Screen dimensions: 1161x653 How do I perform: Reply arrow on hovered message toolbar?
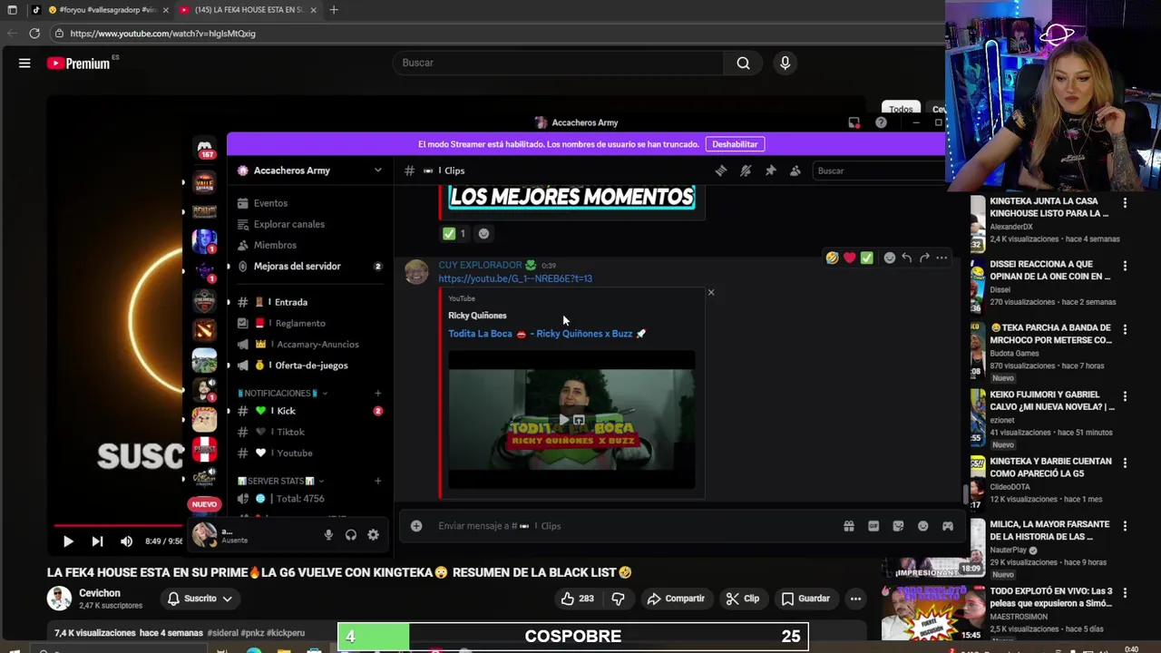coord(906,258)
